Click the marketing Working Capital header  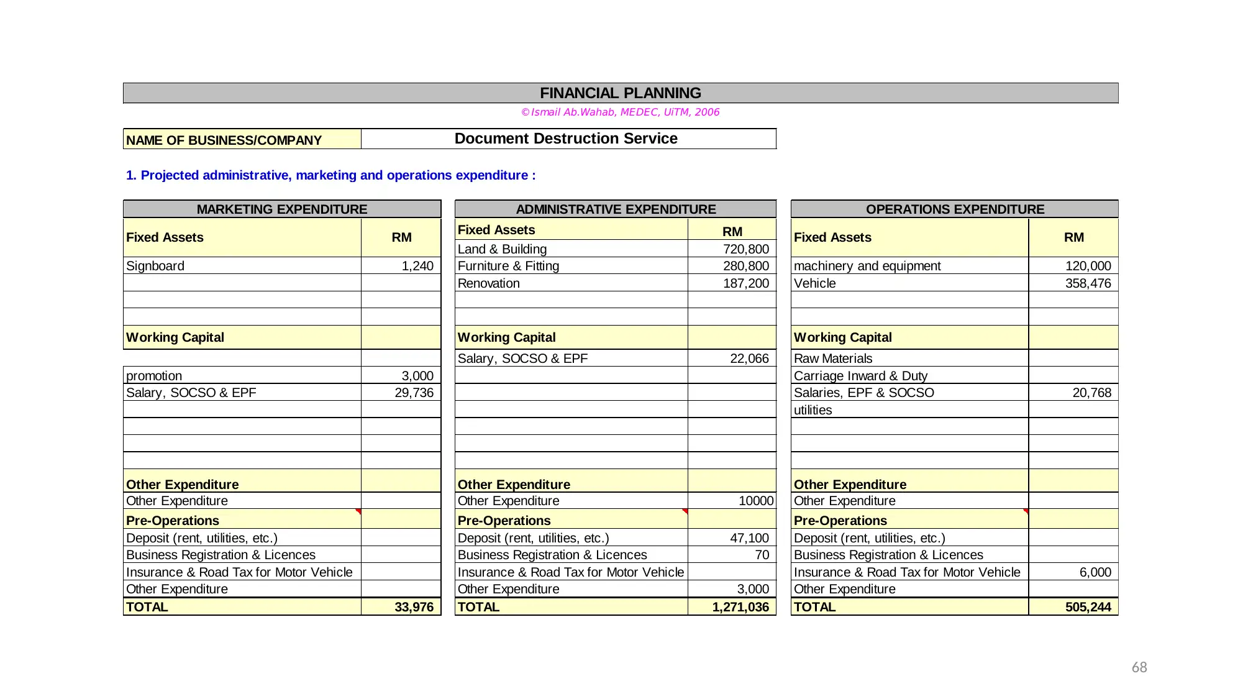coord(175,337)
